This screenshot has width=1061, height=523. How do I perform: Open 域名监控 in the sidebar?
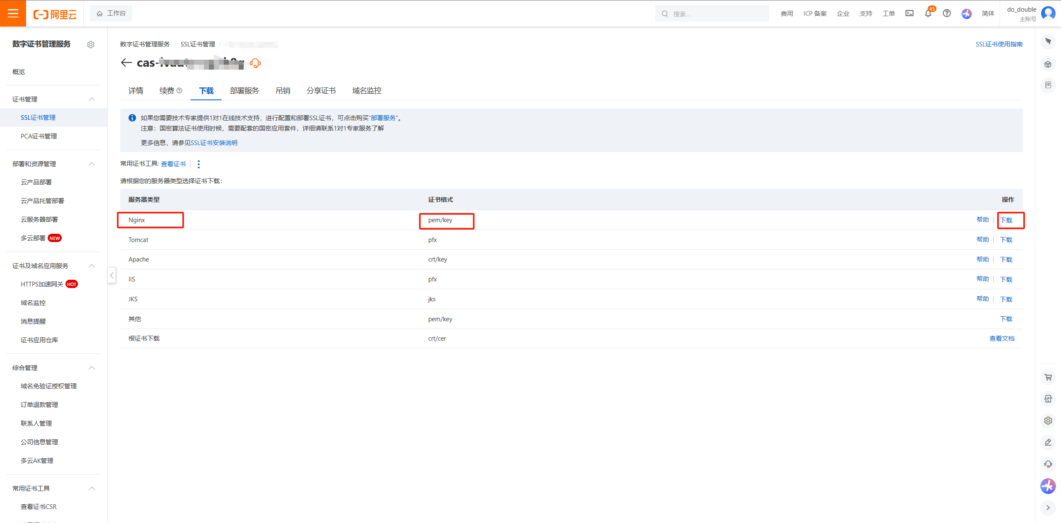click(33, 303)
